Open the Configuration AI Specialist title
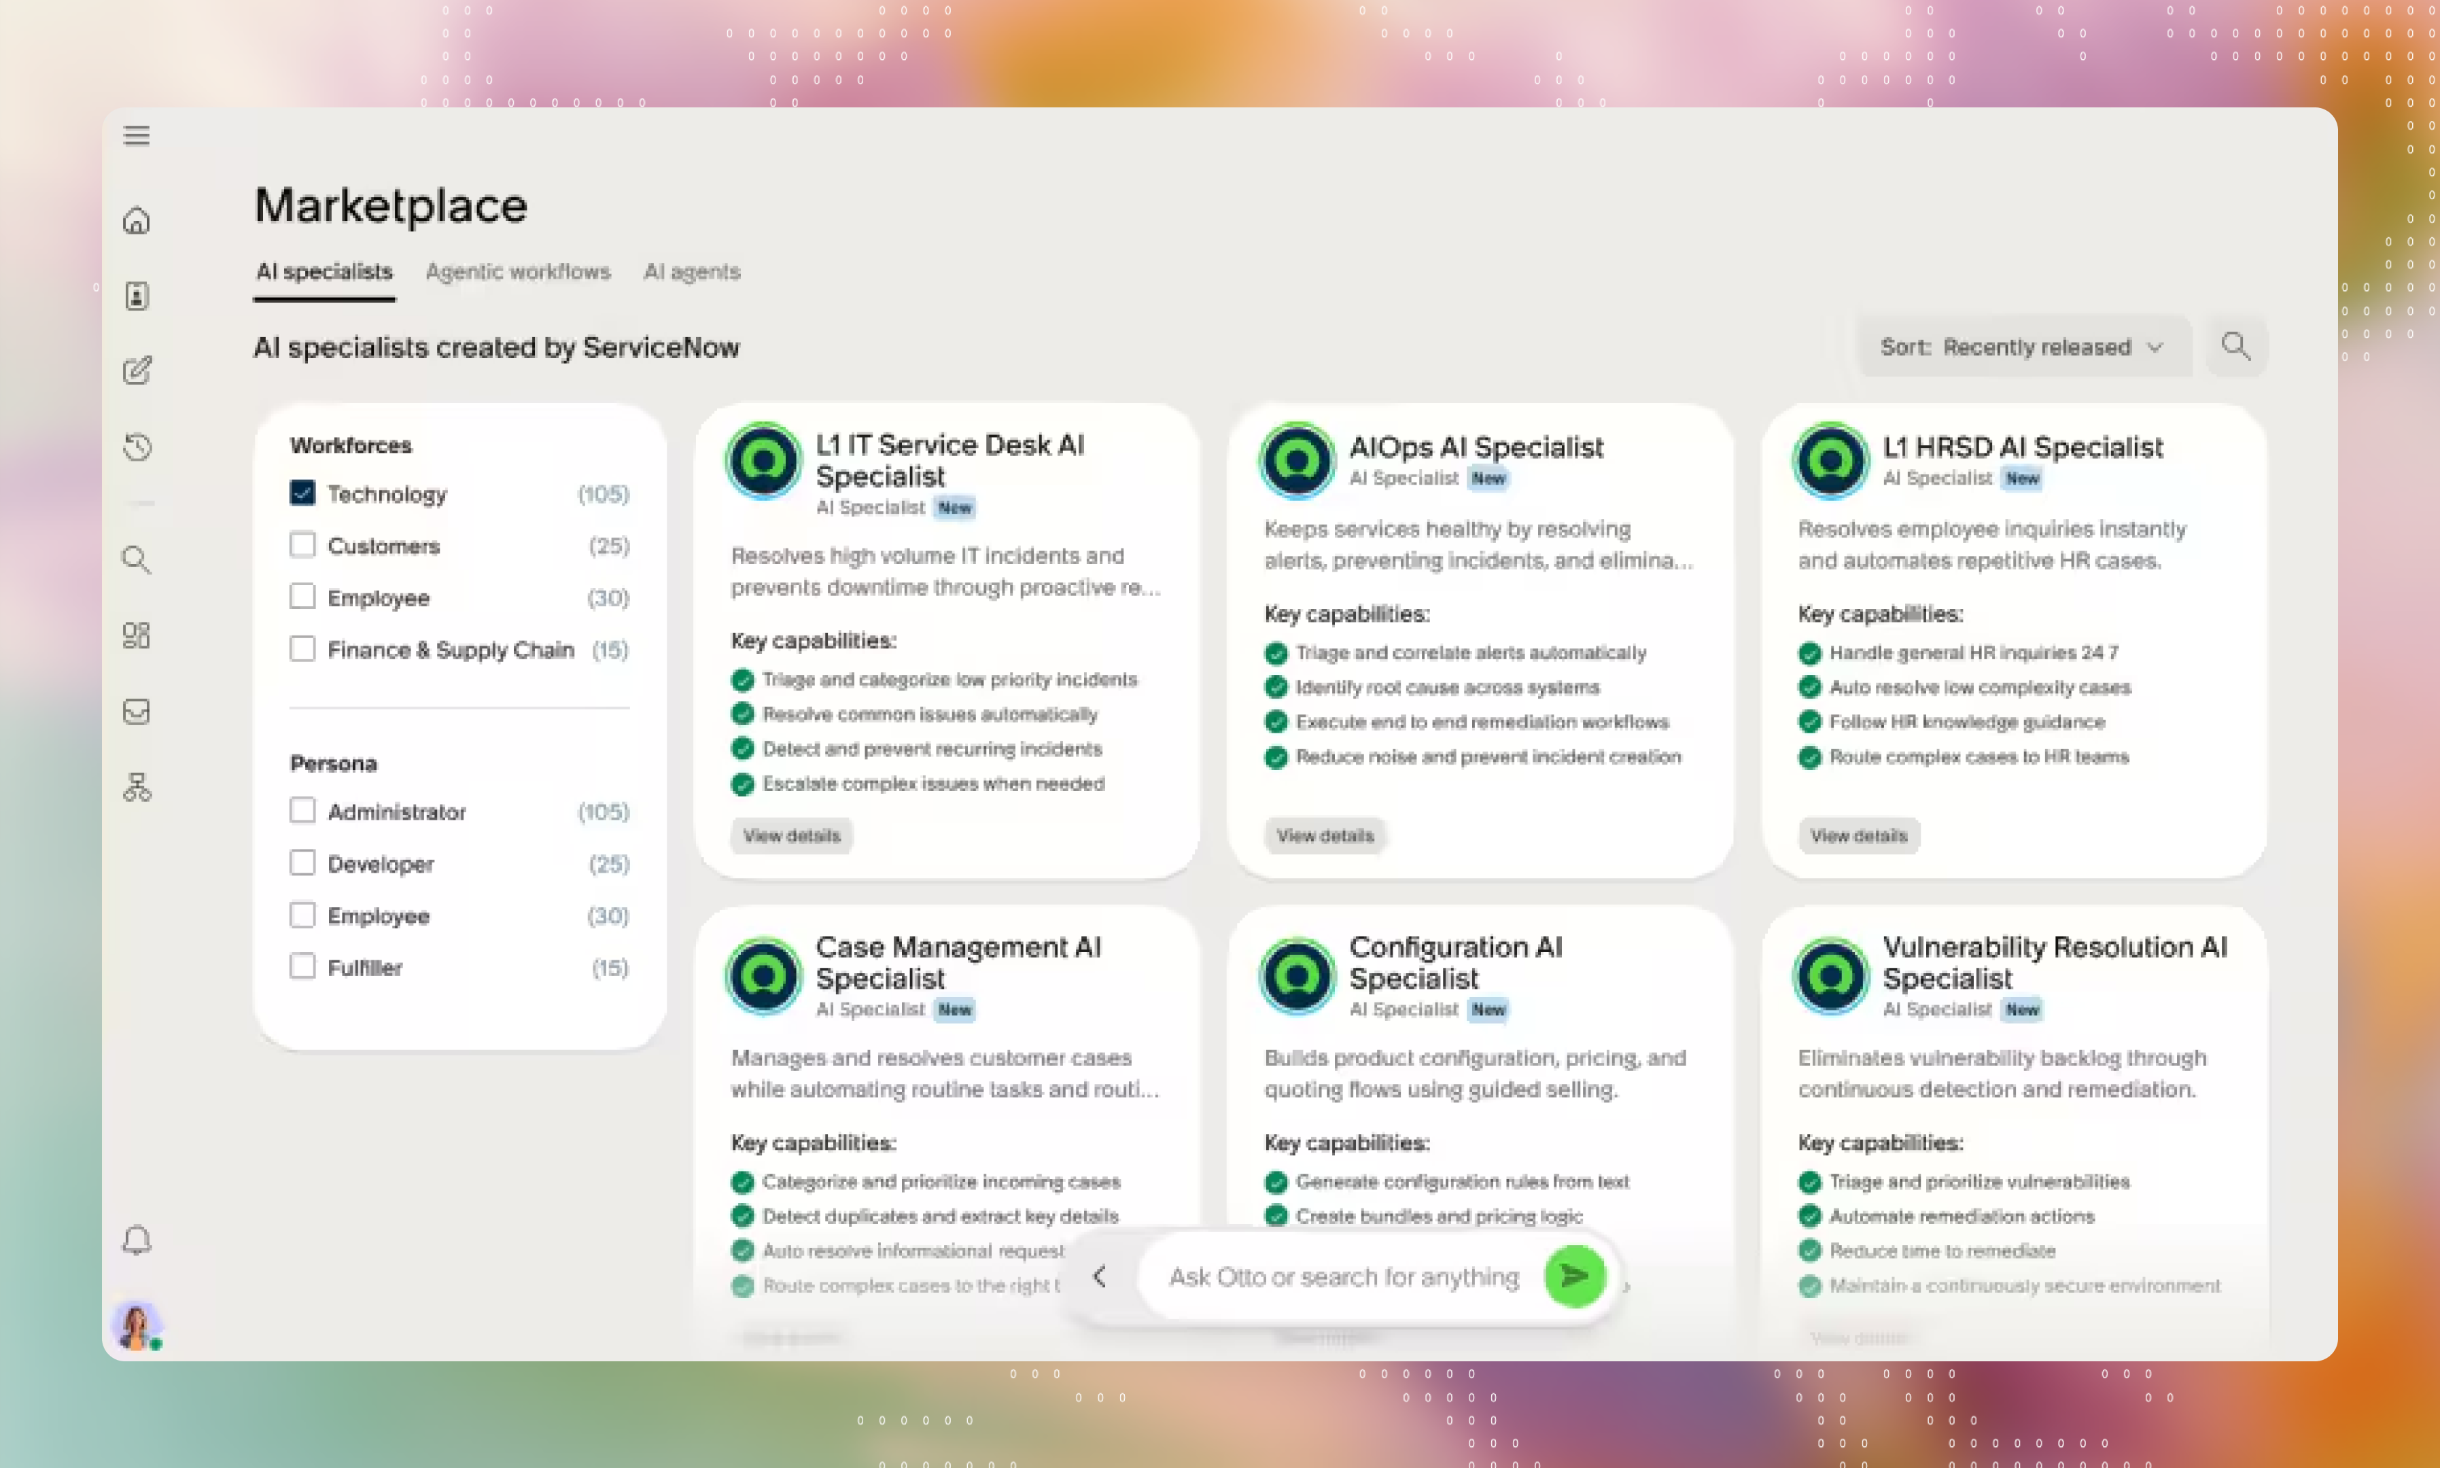 1456,962
